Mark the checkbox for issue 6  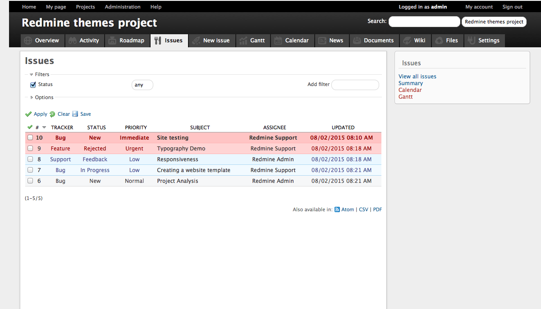(30, 181)
